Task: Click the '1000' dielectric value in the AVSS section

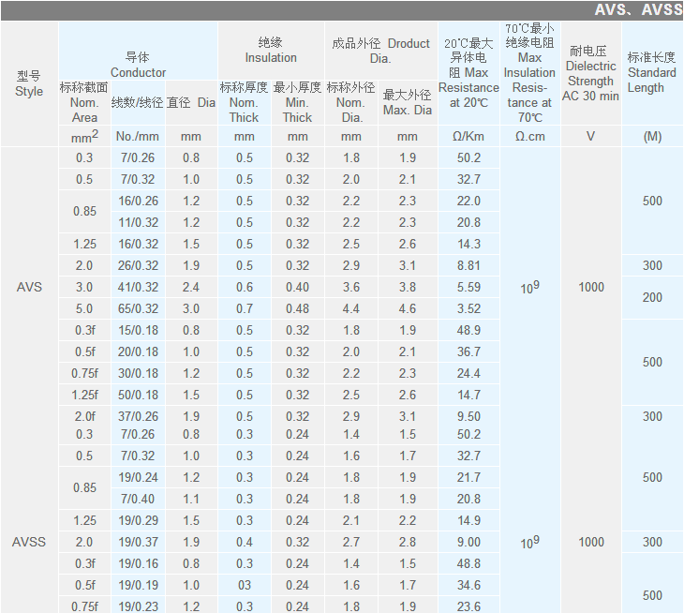Action: (x=591, y=542)
